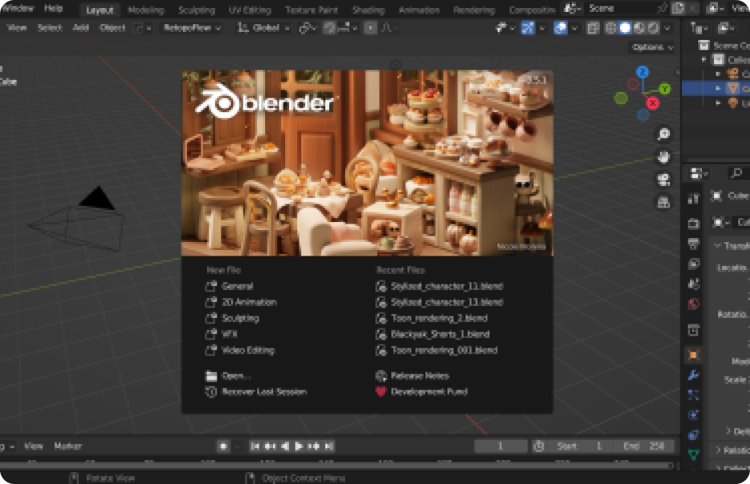Select solid viewport shading

pos(625,28)
